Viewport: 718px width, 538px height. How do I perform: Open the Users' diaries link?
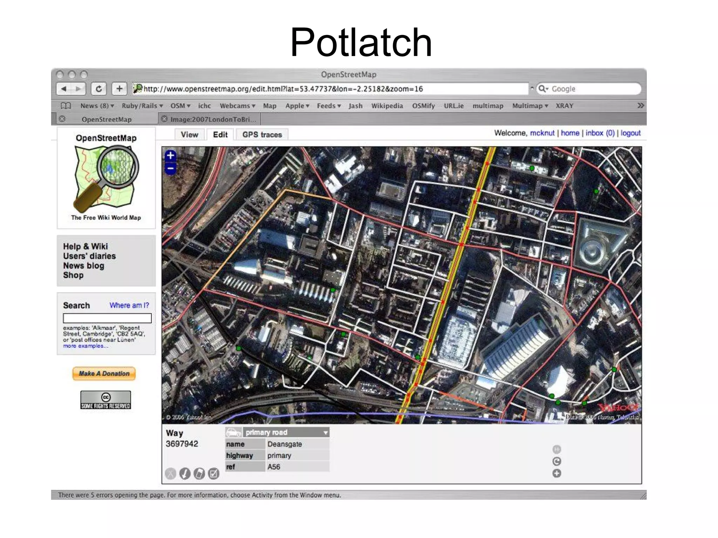pyautogui.click(x=89, y=256)
